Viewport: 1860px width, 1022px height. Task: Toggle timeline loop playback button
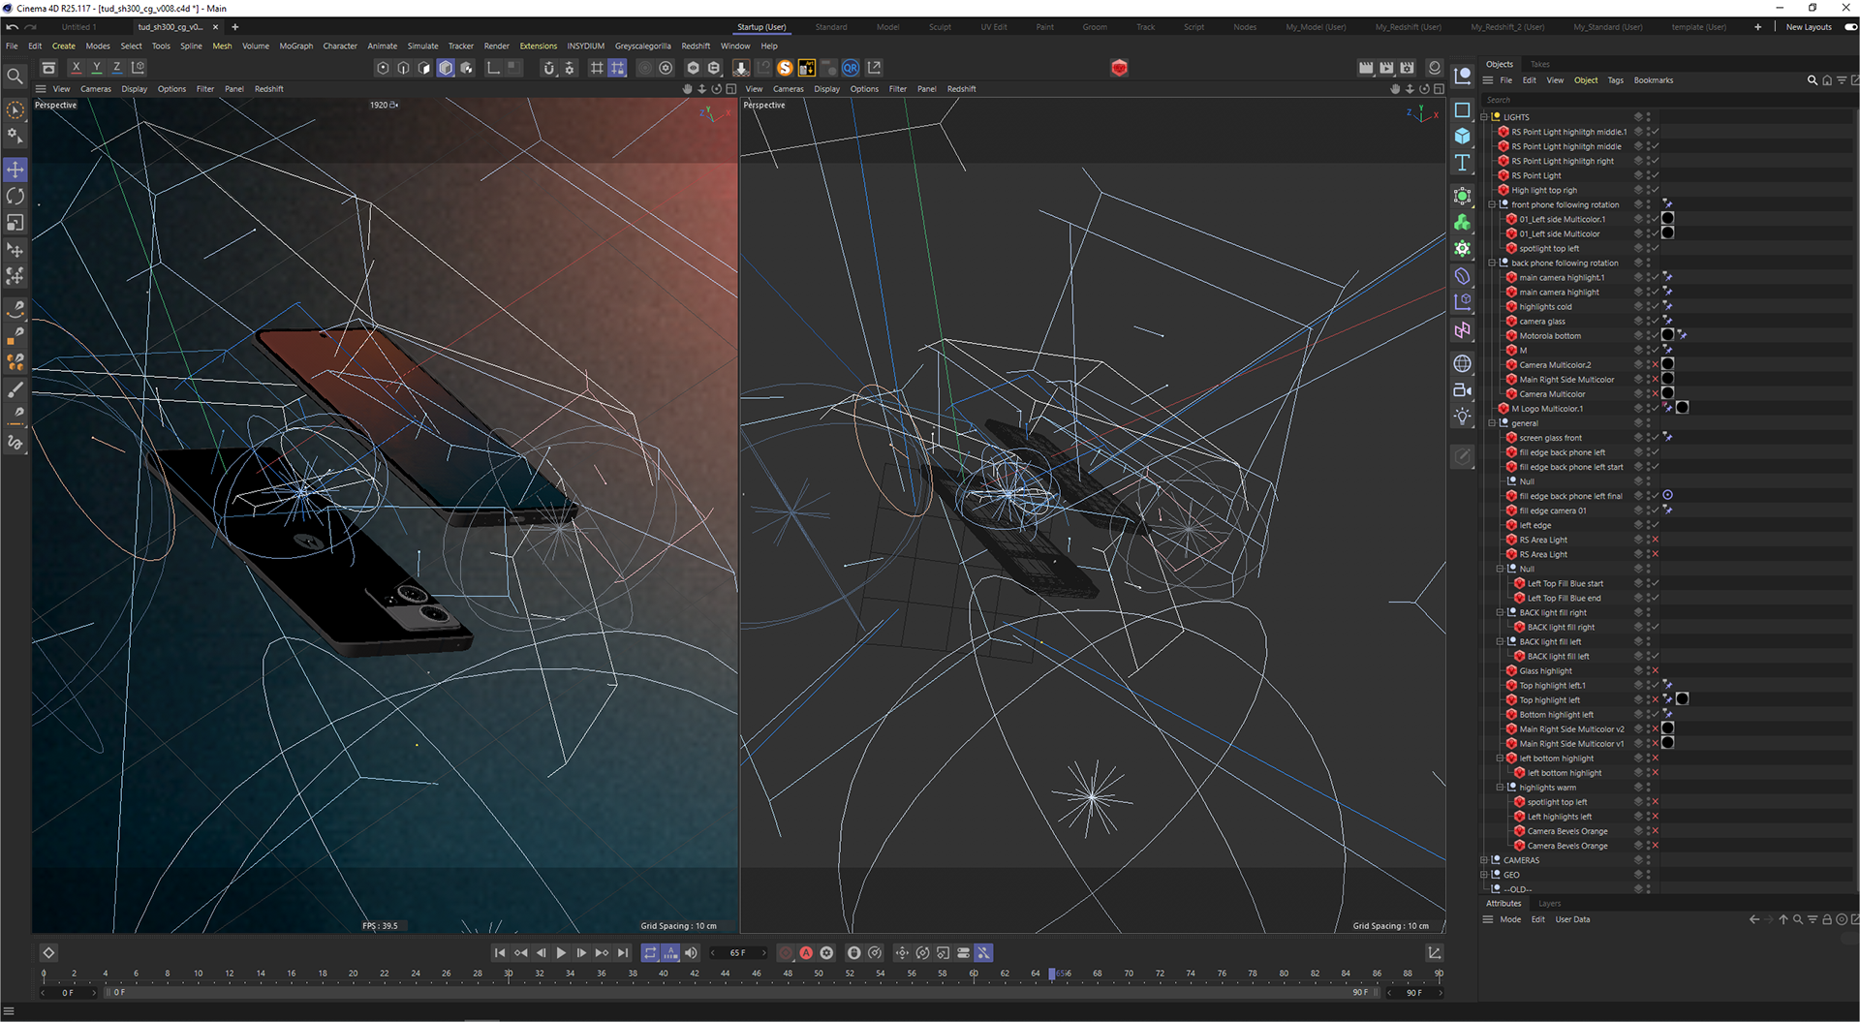coord(651,953)
